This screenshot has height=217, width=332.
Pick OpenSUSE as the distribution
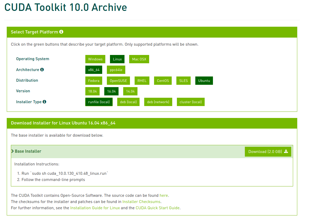coord(118,81)
